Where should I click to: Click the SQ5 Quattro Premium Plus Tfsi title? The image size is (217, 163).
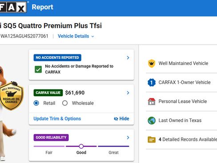tap(52, 25)
